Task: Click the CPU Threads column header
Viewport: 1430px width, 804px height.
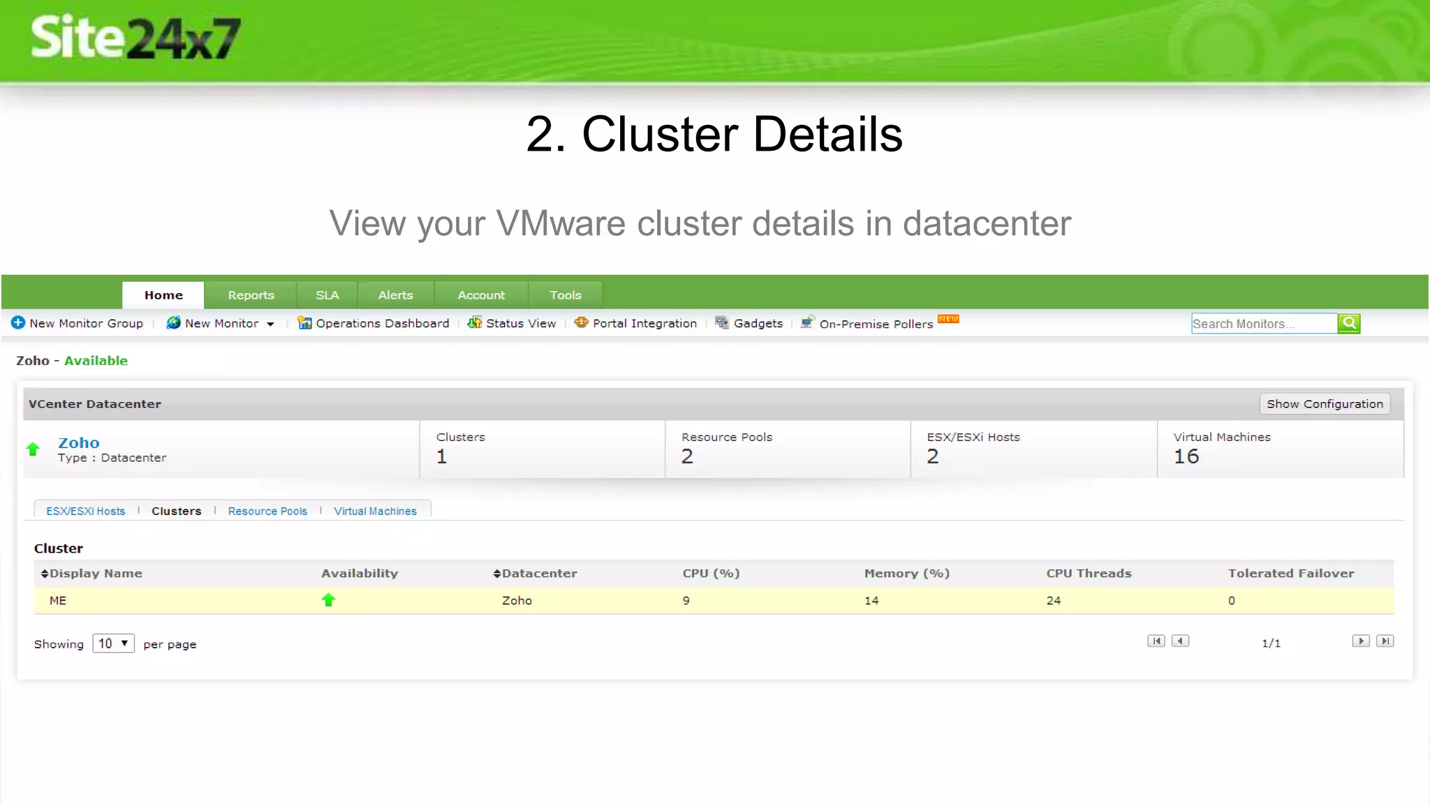Action: tap(1089, 573)
